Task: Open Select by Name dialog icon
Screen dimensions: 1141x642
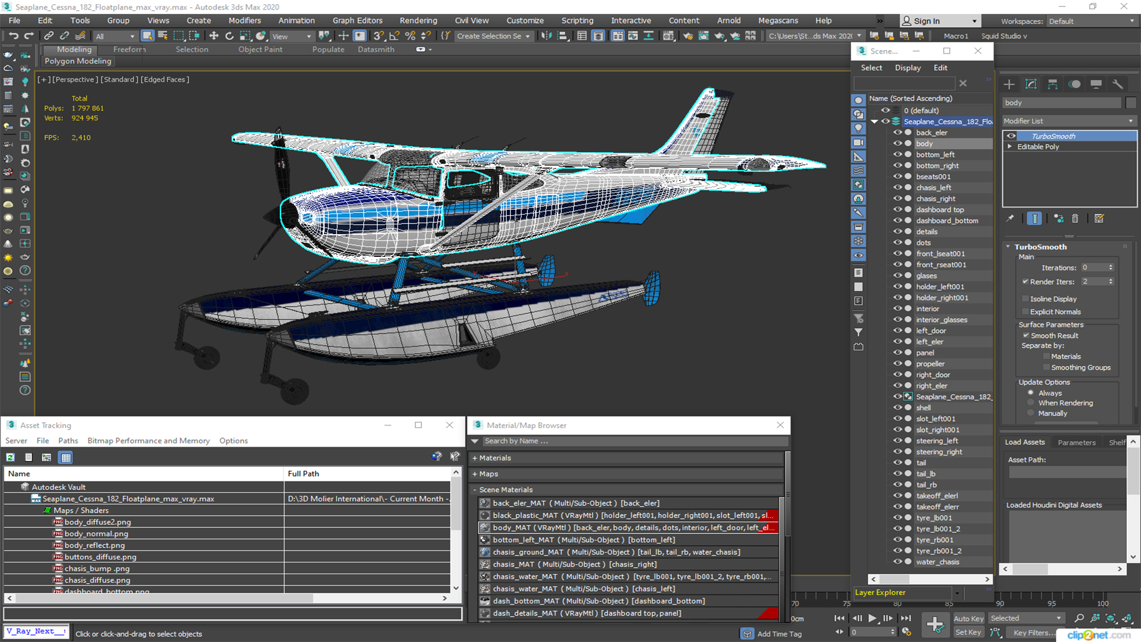Action: (x=163, y=36)
